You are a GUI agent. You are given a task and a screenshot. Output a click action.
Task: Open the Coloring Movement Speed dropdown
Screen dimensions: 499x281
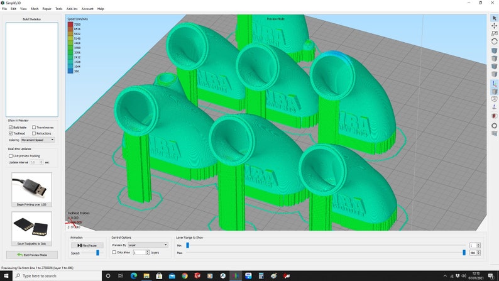coord(38,140)
